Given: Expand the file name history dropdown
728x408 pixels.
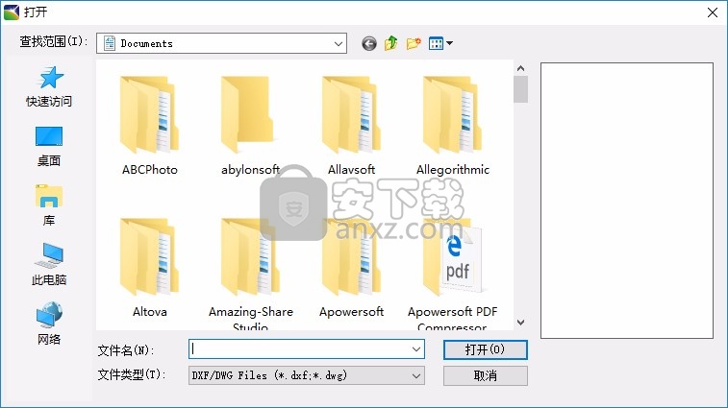Looking at the screenshot, I should (x=416, y=349).
